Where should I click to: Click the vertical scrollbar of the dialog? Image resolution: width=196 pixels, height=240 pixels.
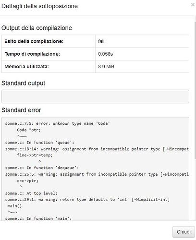click(x=195, y=90)
